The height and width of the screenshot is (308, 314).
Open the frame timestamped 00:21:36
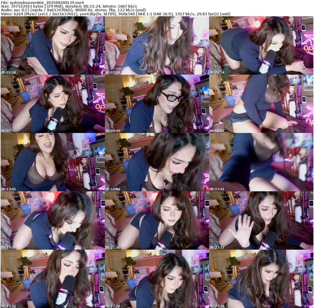coord(157,220)
